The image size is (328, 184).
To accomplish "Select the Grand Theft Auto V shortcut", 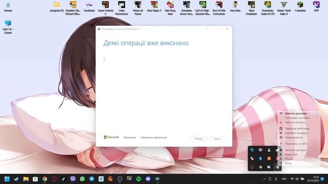I will point(284,8).
